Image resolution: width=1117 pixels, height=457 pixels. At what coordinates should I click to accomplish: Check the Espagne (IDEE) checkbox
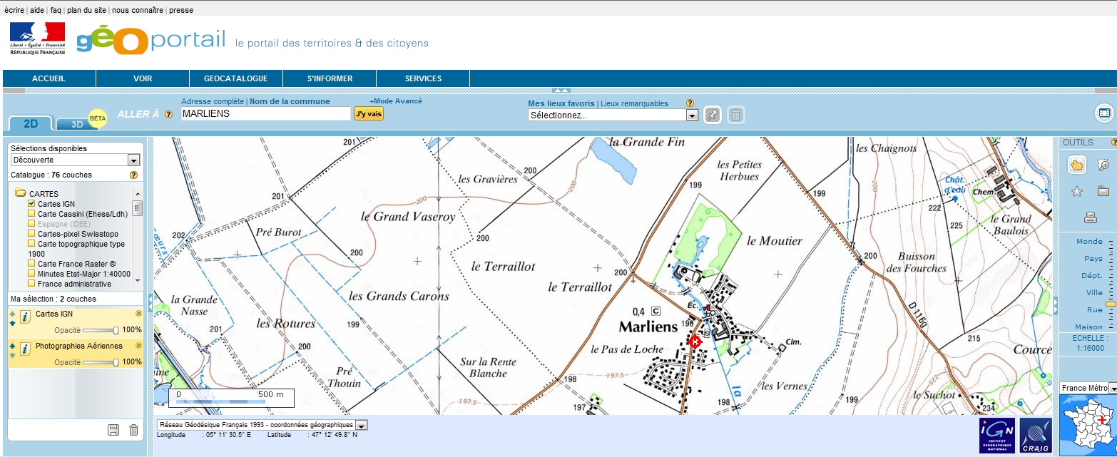pyautogui.click(x=31, y=224)
